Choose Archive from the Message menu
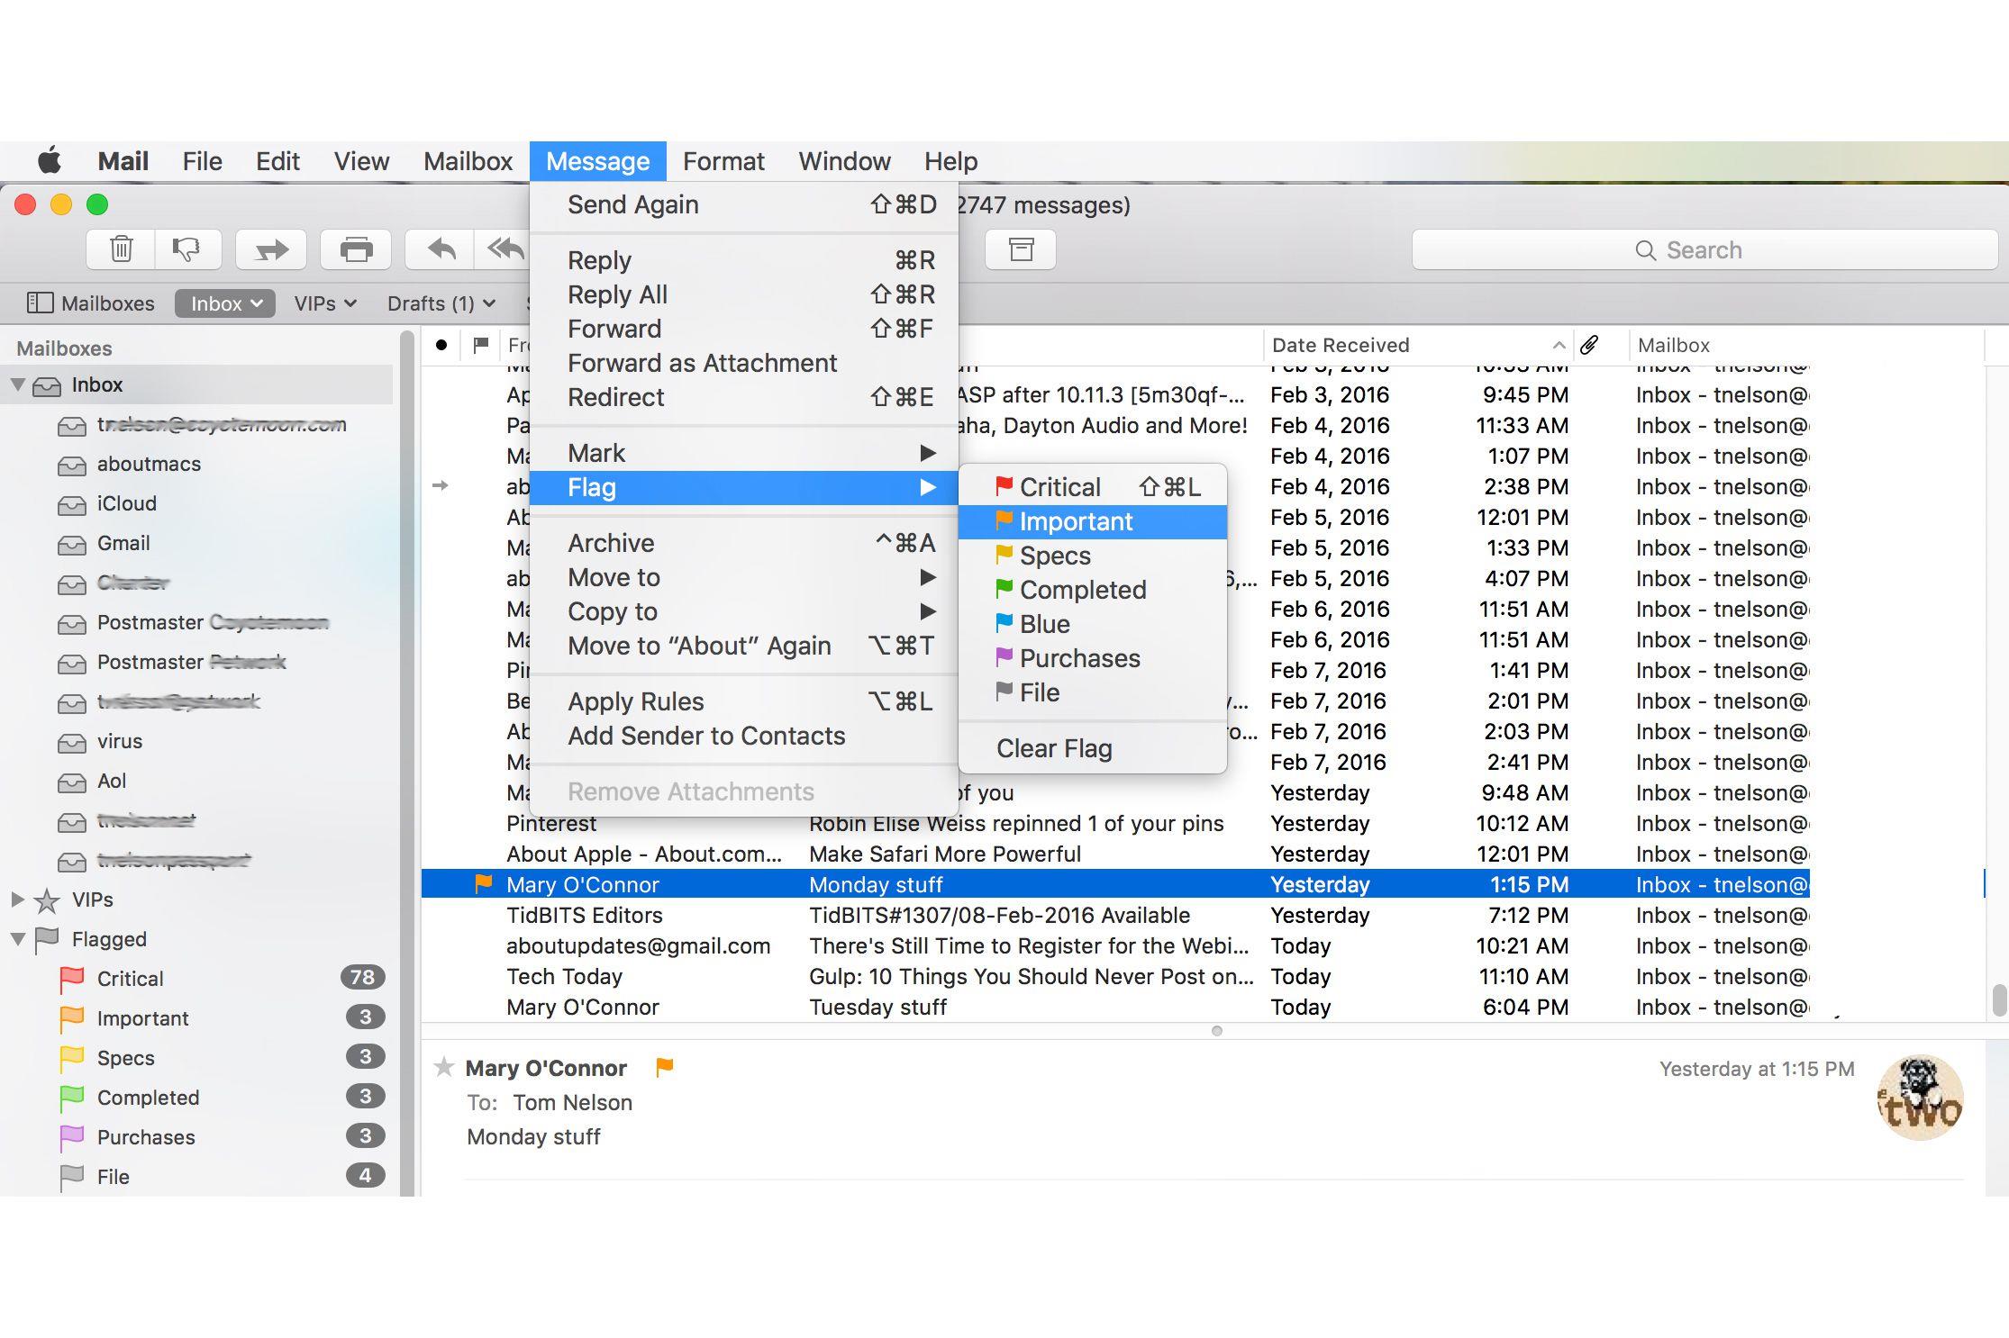 (x=743, y=543)
